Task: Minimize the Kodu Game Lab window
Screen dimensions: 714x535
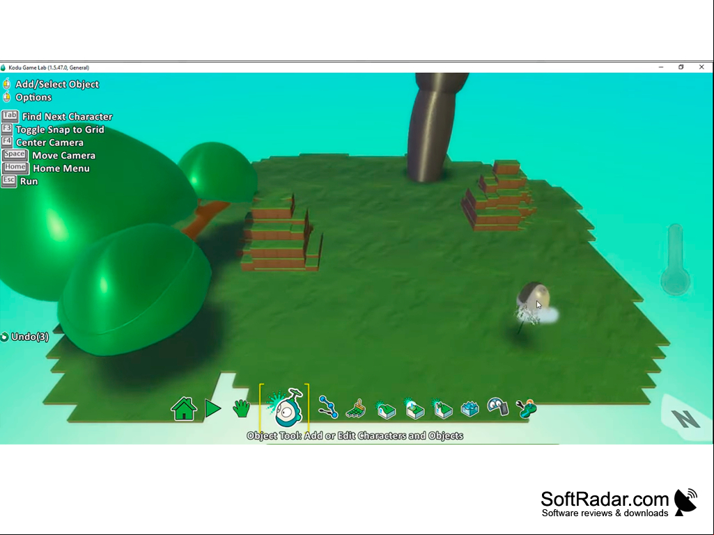Action: coord(661,67)
